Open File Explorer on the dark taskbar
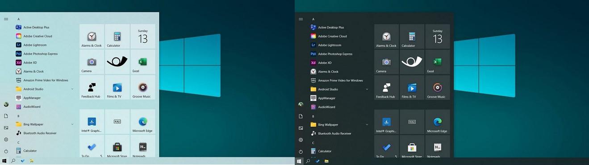Screen dimensions: 589x165 click(x=326, y=161)
